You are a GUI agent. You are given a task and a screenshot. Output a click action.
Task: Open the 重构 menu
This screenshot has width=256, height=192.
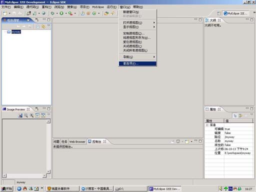(x=46, y=7)
